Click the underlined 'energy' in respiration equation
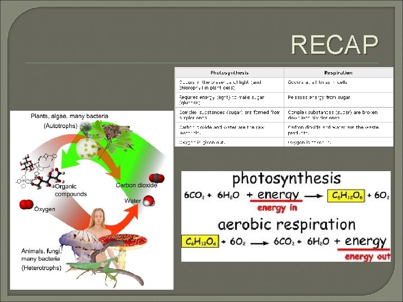The height and width of the screenshot is (302, 403). [x=365, y=242]
